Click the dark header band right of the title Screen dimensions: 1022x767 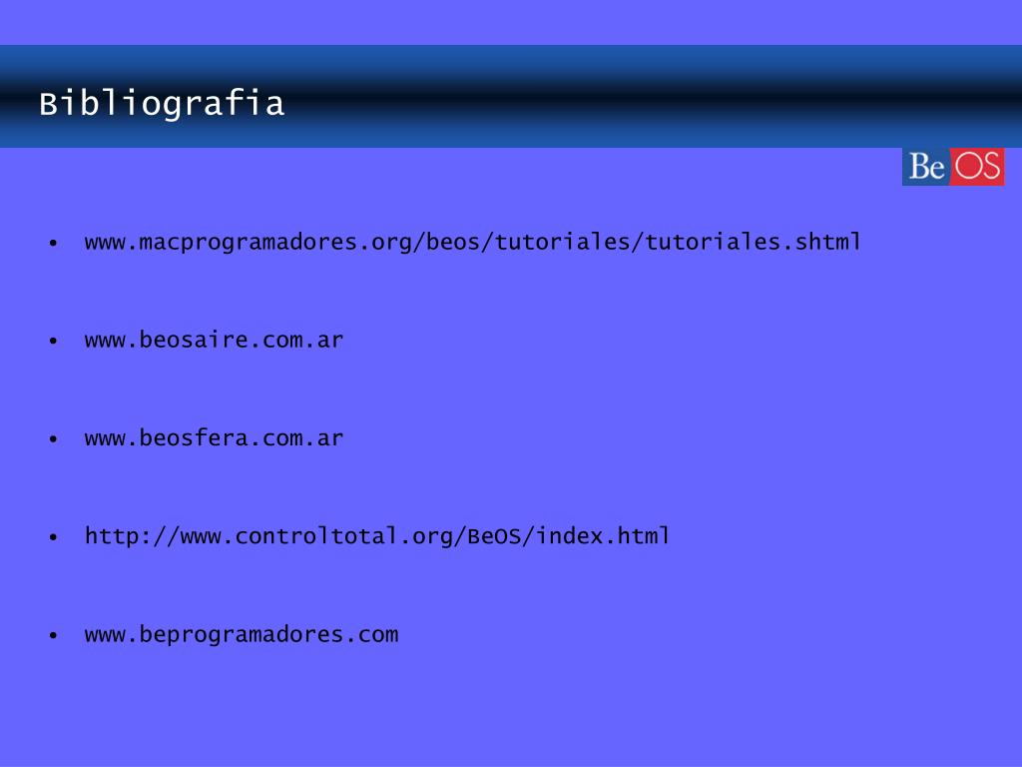click(652, 97)
